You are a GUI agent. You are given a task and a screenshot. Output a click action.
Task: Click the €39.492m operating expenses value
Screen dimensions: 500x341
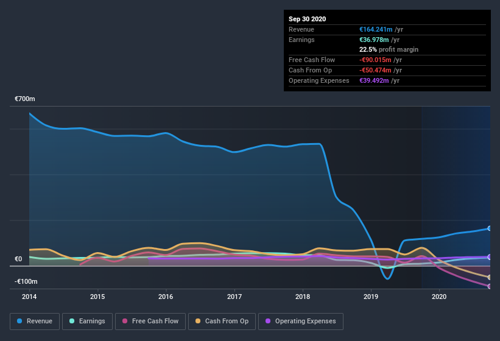[x=374, y=80]
